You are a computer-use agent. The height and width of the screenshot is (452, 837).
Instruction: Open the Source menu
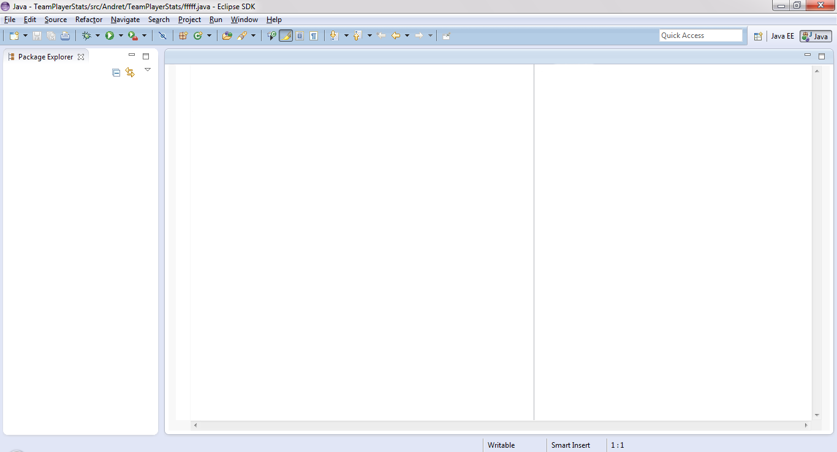coord(56,20)
